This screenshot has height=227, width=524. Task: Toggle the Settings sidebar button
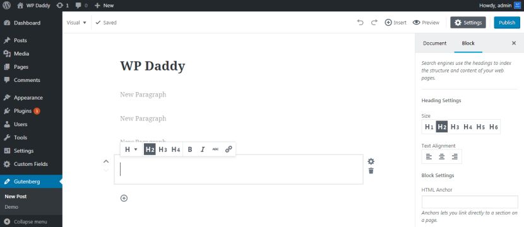468,22
